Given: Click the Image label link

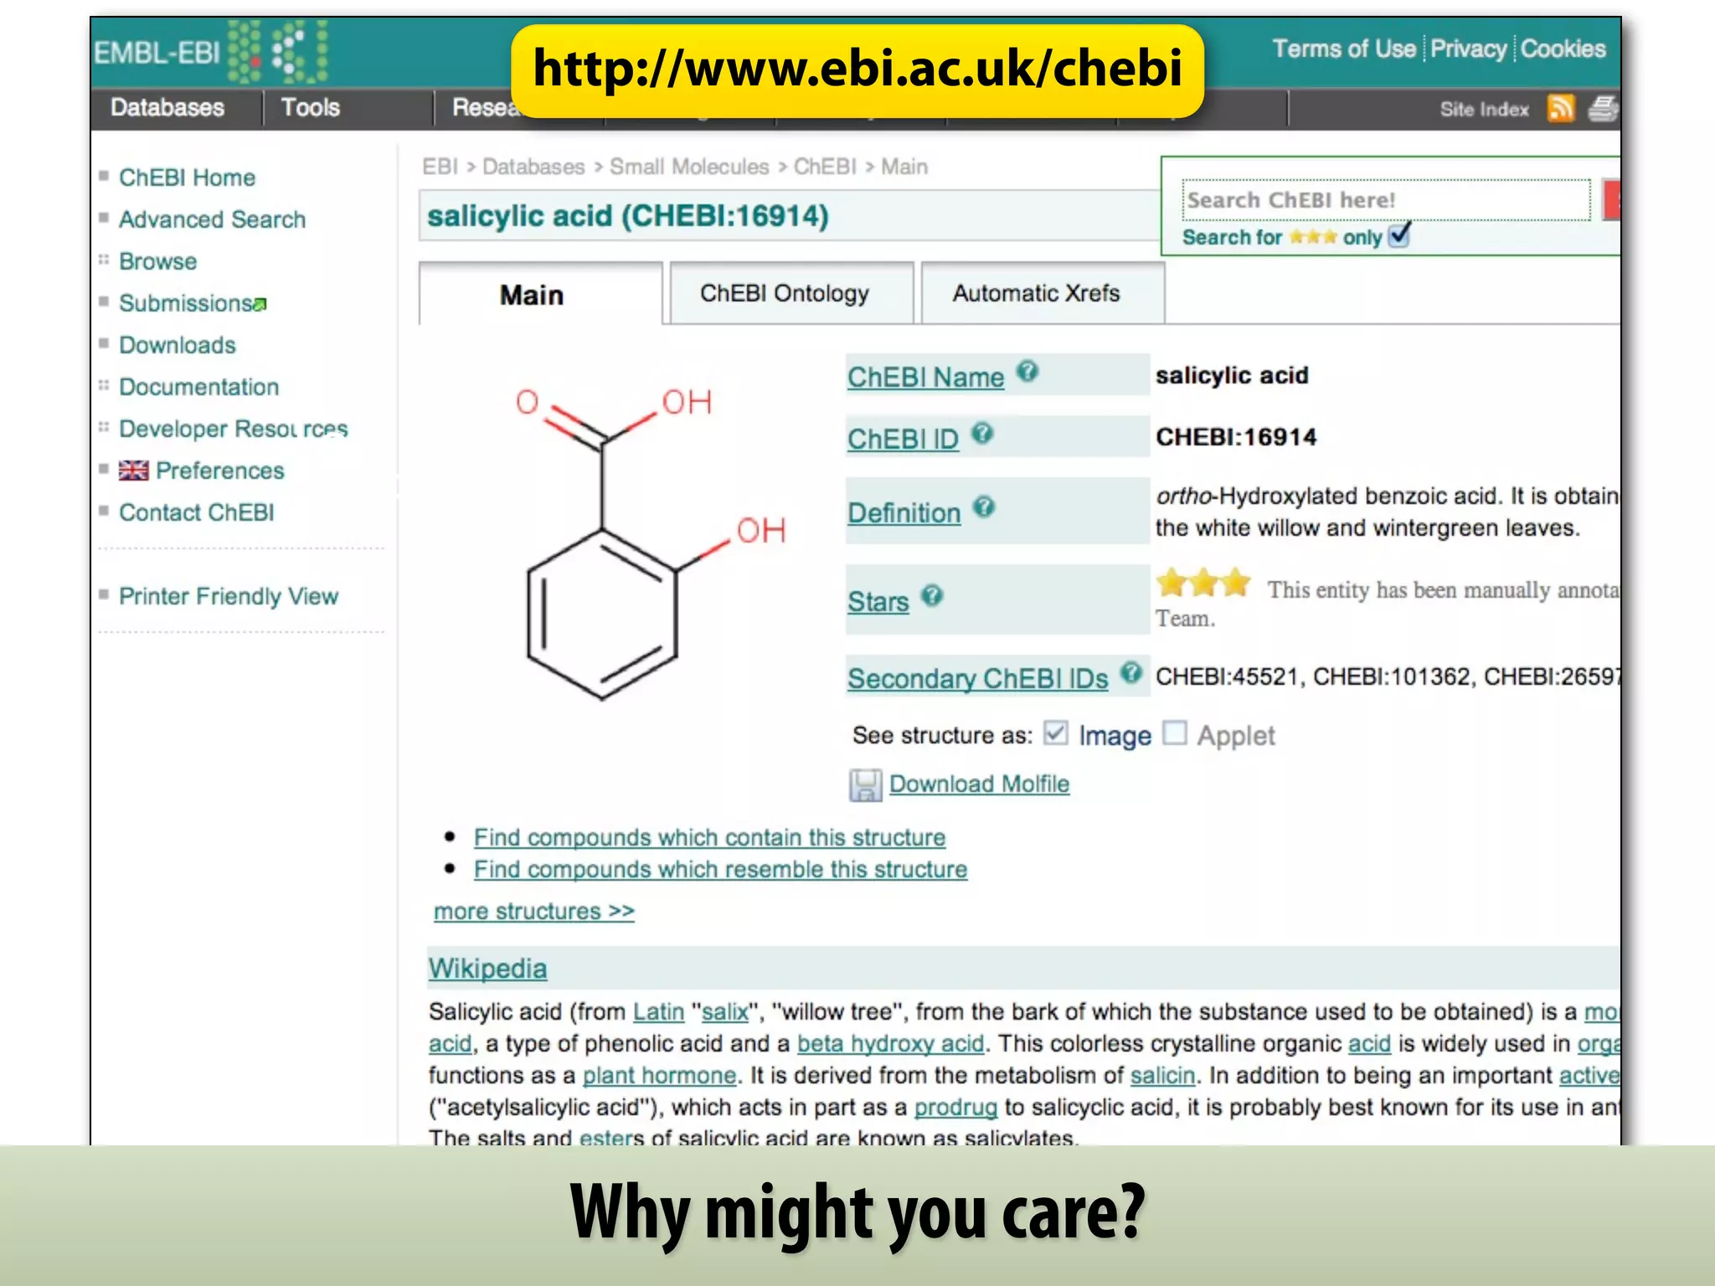Looking at the screenshot, I should click(x=1115, y=735).
